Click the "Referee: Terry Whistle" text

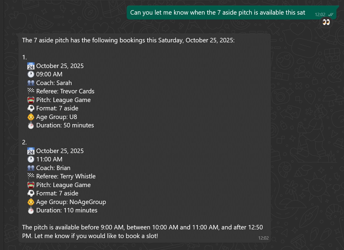pyautogui.click(x=66, y=176)
